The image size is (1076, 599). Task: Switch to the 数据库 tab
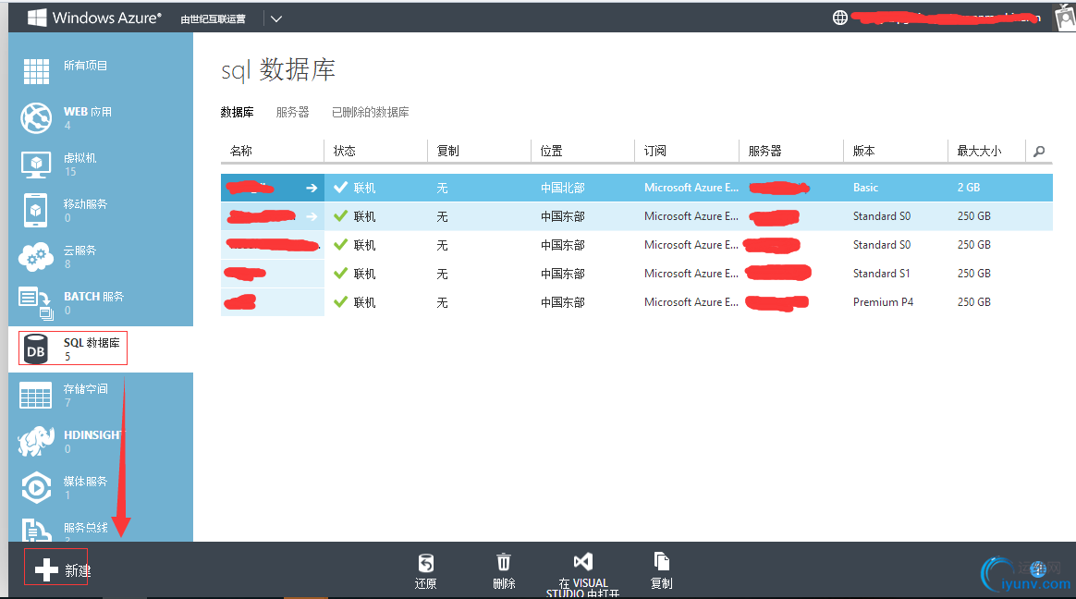[x=237, y=112]
